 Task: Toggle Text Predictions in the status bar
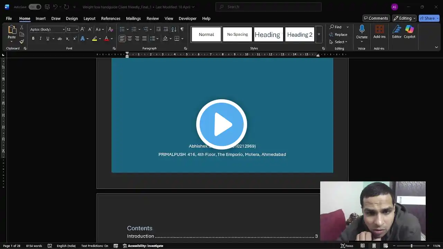pyautogui.click(x=94, y=246)
